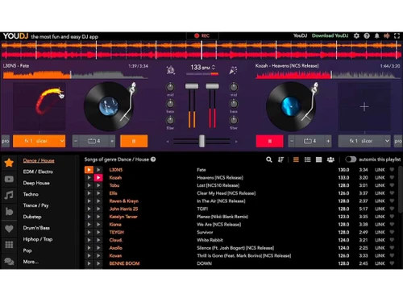Nudge crossfader left with arrow
Image resolution: width=403 pixels, height=302 pixels.
click(168, 142)
